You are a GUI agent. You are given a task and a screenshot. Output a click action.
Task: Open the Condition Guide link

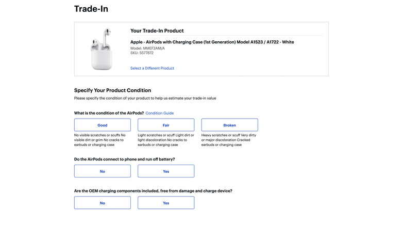click(x=159, y=113)
